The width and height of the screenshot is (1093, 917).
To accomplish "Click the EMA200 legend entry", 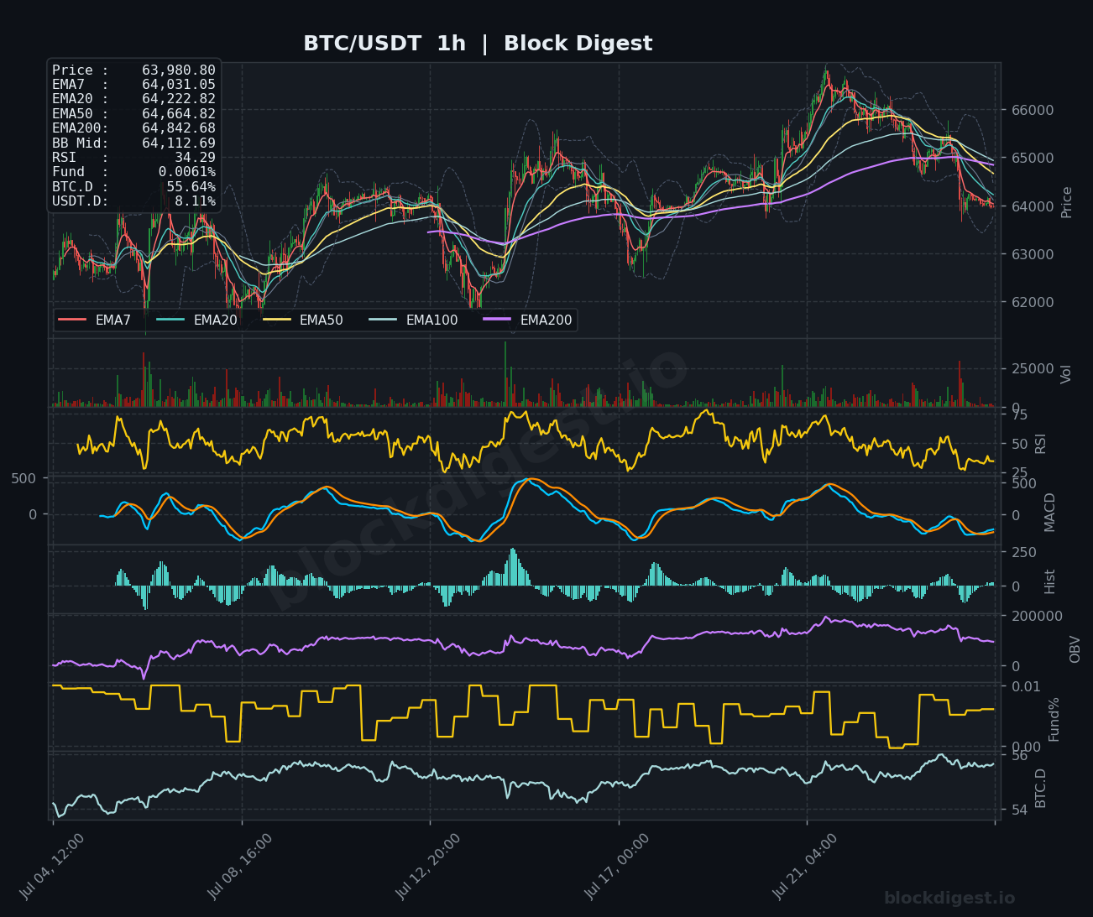I will pos(527,320).
